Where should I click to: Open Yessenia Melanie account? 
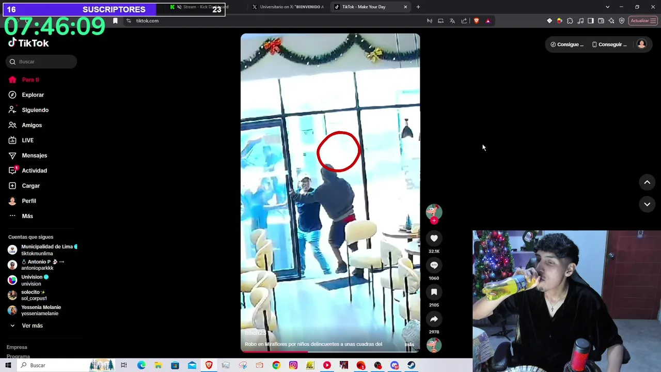click(x=35, y=310)
